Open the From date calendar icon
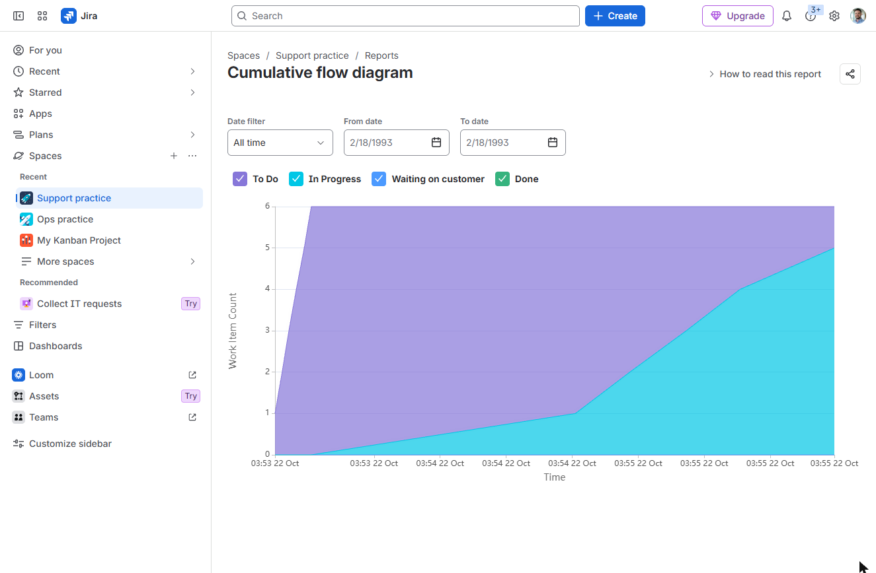The height and width of the screenshot is (573, 876). [436, 143]
